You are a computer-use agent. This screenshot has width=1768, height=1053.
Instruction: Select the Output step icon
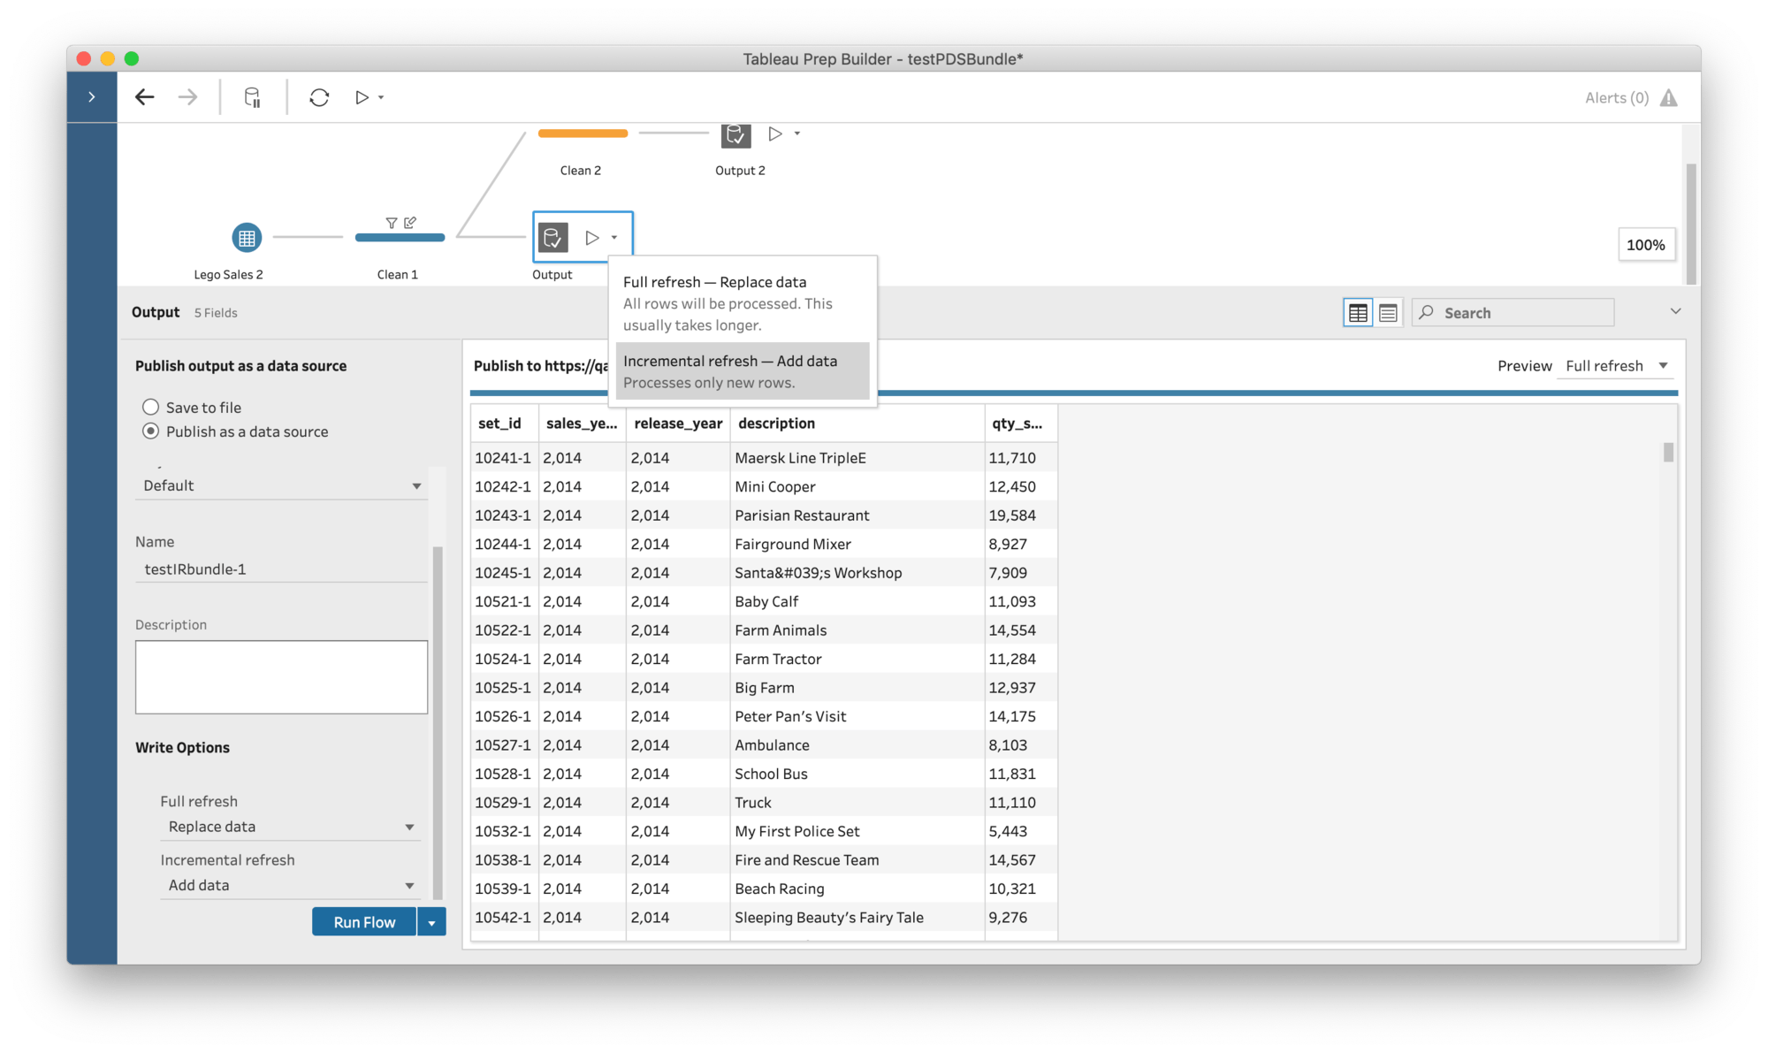point(553,237)
